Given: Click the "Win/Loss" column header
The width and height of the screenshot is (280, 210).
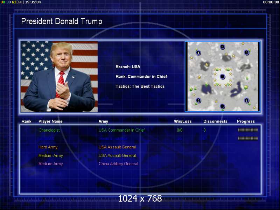Looking at the screenshot, I should 183,121.
